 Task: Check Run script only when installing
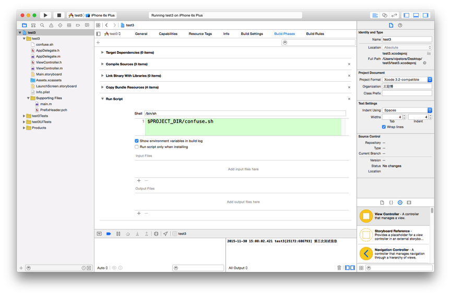click(x=137, y=147)
